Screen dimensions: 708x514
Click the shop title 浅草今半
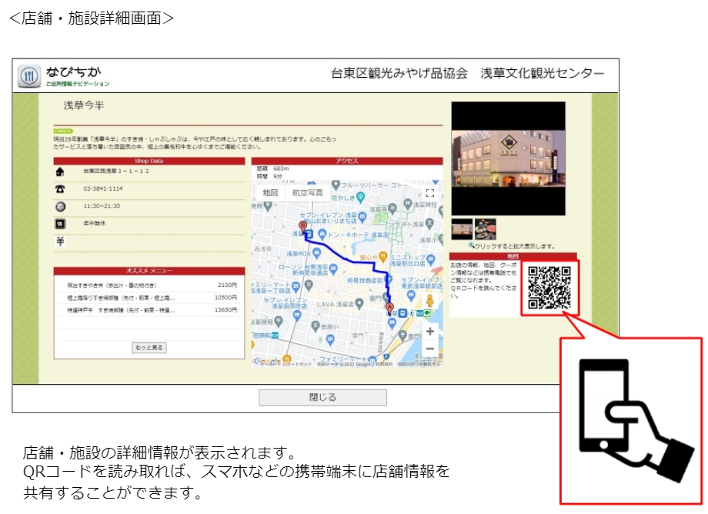coord(84,105)
